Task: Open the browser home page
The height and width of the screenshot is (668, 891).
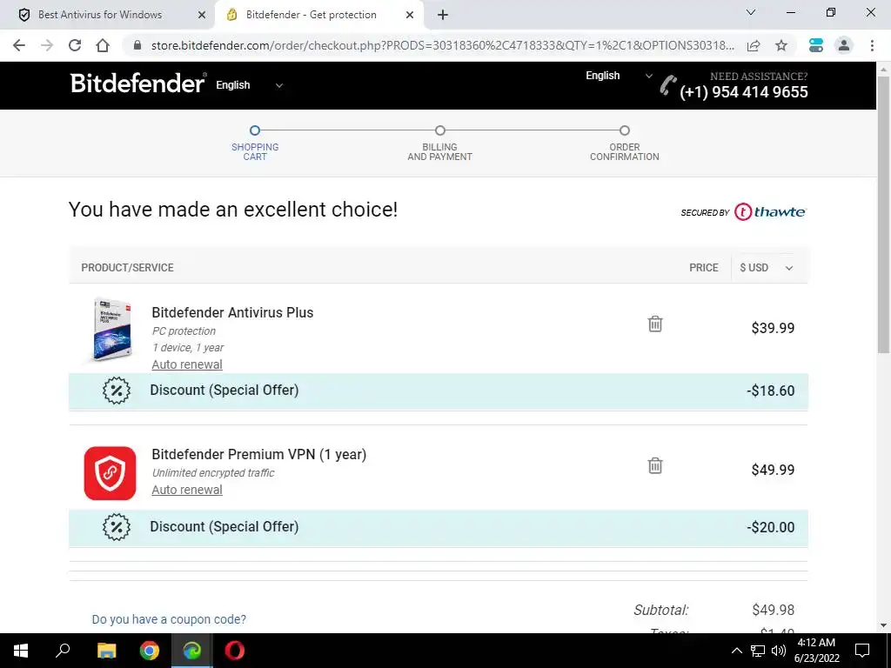Action: (103, 45)
